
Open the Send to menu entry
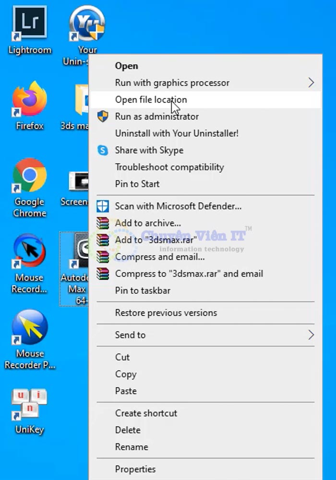point(205,335)
